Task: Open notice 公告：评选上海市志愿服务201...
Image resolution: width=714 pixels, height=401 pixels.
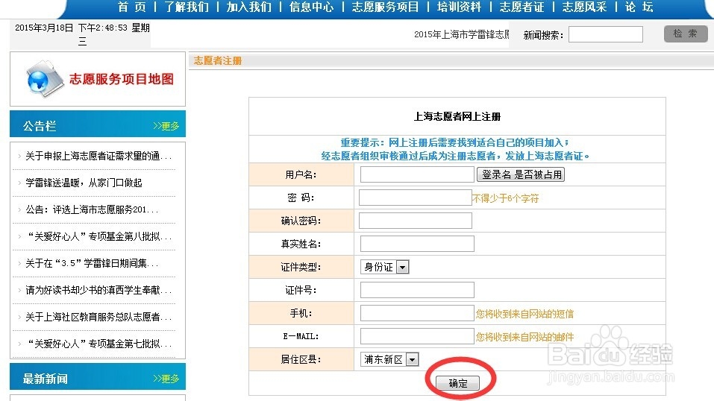Action: tap(92, 210)
